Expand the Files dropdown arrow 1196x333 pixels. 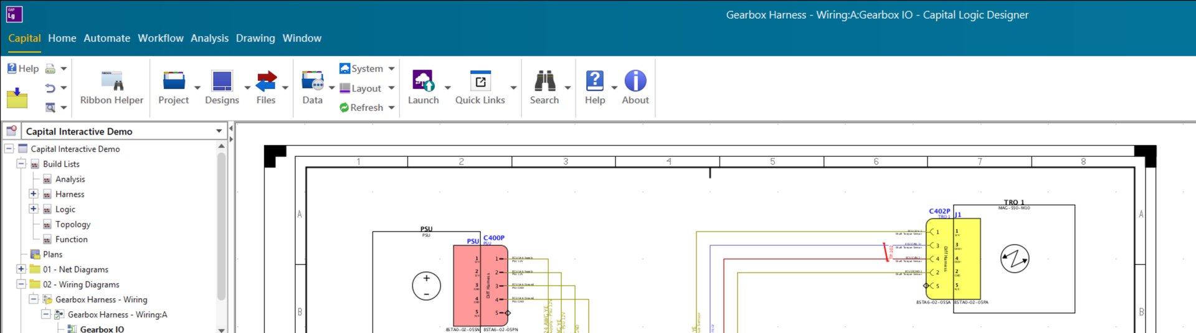285,88
